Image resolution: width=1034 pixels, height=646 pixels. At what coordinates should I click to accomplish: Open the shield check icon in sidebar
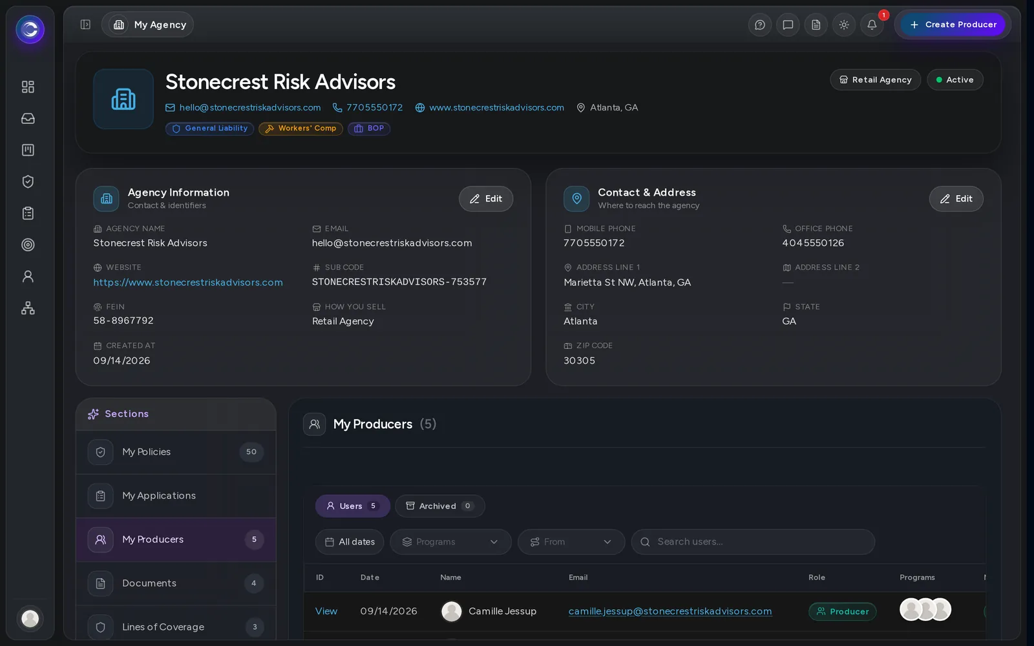28,182
